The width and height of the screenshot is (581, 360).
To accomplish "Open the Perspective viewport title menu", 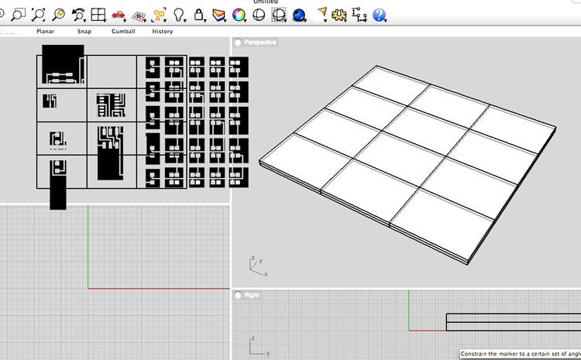I will coord(260,43).
